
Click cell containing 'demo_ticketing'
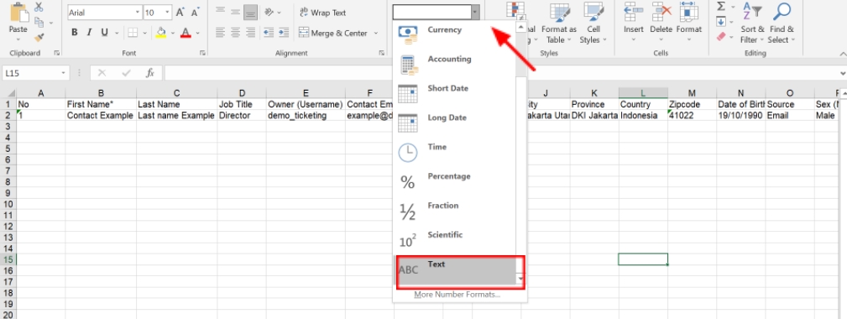[x=306, y=116]
